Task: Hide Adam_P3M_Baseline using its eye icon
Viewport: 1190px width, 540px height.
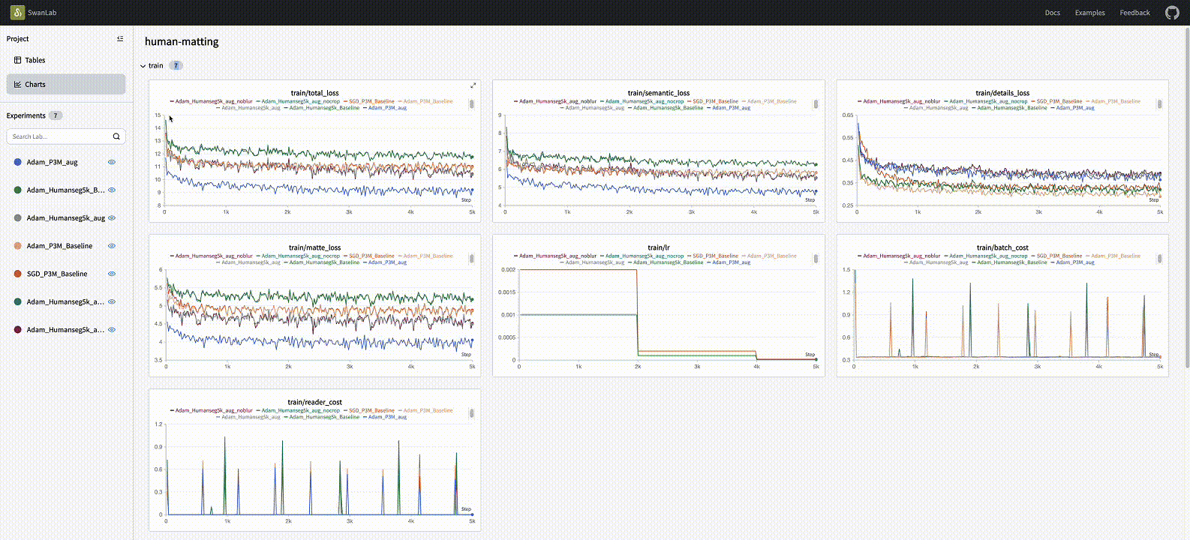Action: [x=112, y=246]
